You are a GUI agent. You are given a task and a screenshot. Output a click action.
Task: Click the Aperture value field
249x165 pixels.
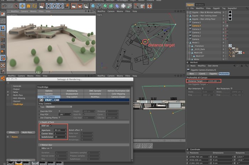60,130
